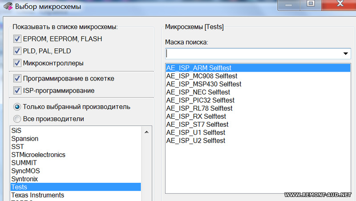Open the Маска поиска dropdown arrow

(346, 53)
